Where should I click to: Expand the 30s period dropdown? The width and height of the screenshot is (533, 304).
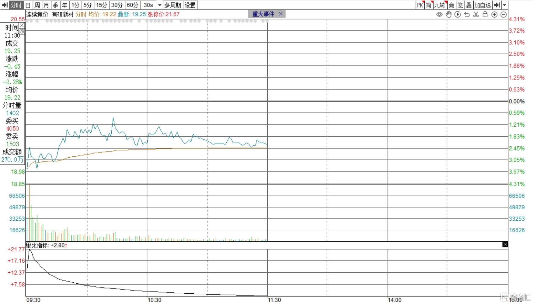tap(159, 5)
